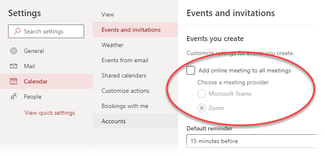Go to Calendar settings category
325x155 pixels.
[46, 81]
